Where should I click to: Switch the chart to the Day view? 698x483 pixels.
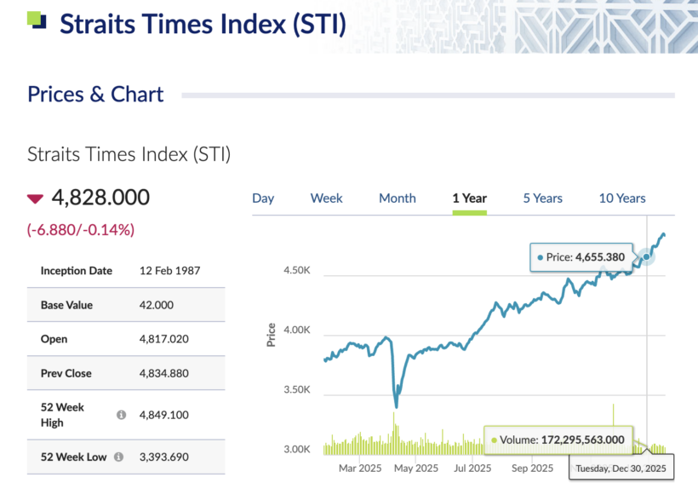click(263, 198)
